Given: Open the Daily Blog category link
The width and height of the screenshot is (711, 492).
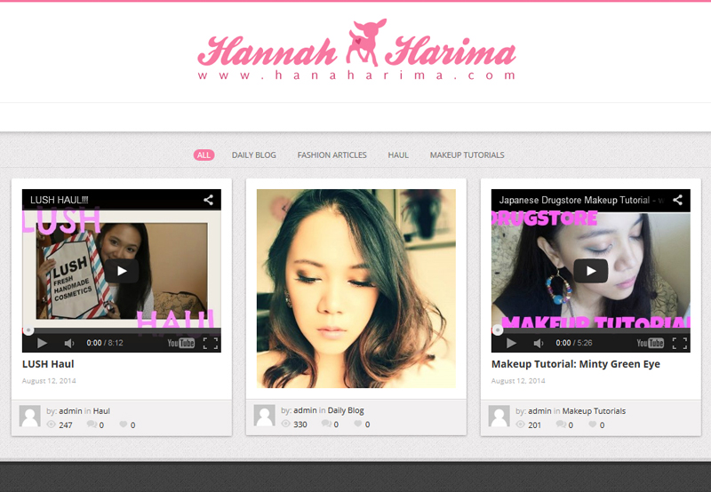Looking at the screenshot, I should point(346,410).
